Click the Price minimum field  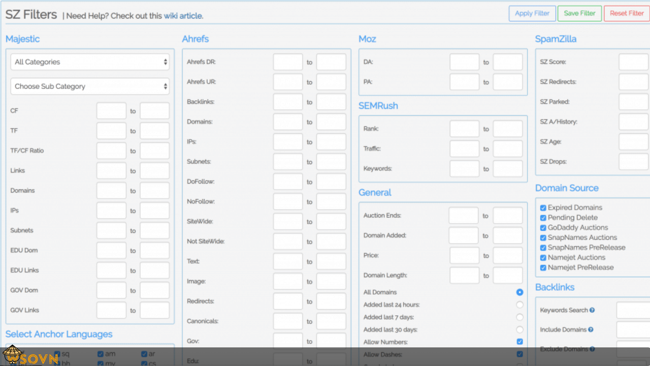[x=465, y=255]
